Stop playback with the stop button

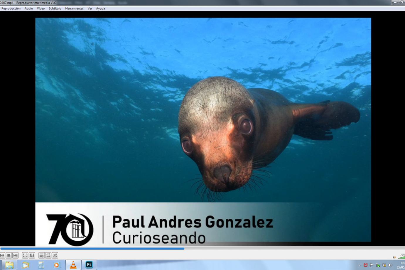point(9,255)
